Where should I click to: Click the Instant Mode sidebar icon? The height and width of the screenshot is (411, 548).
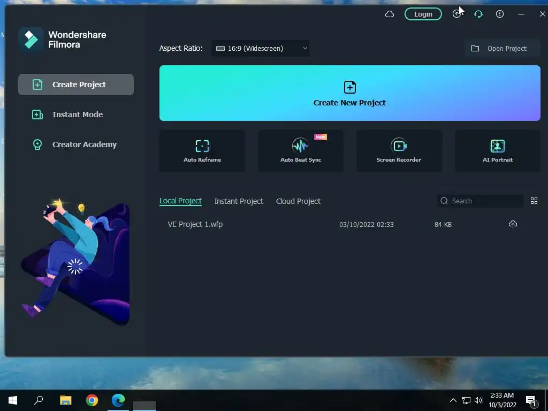coord(37,115)
